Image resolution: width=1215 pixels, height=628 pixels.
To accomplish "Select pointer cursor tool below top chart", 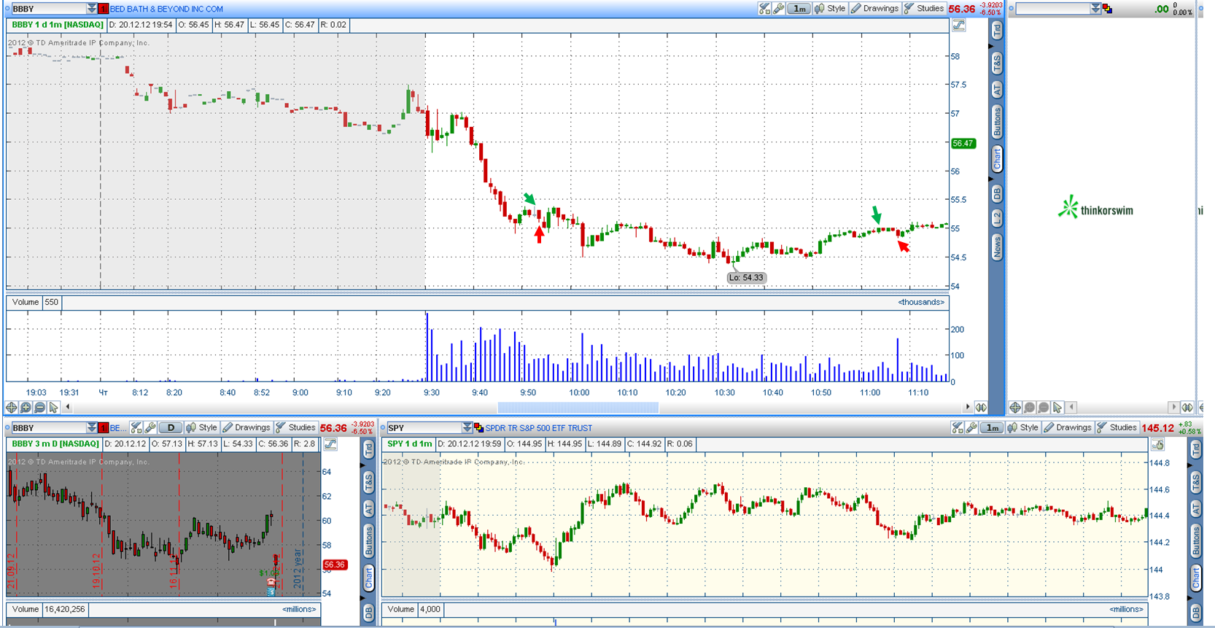I will tap(53, 407).
